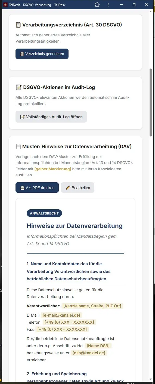
Task: Maximize the TelDesk window
Action: point(134,5)
